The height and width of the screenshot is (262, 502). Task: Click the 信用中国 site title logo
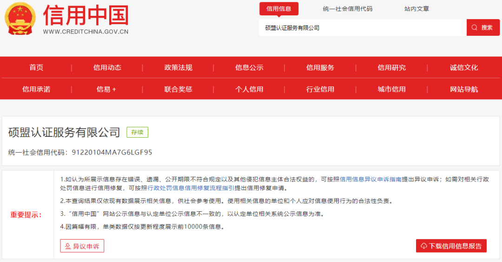(x=86, y=15)
